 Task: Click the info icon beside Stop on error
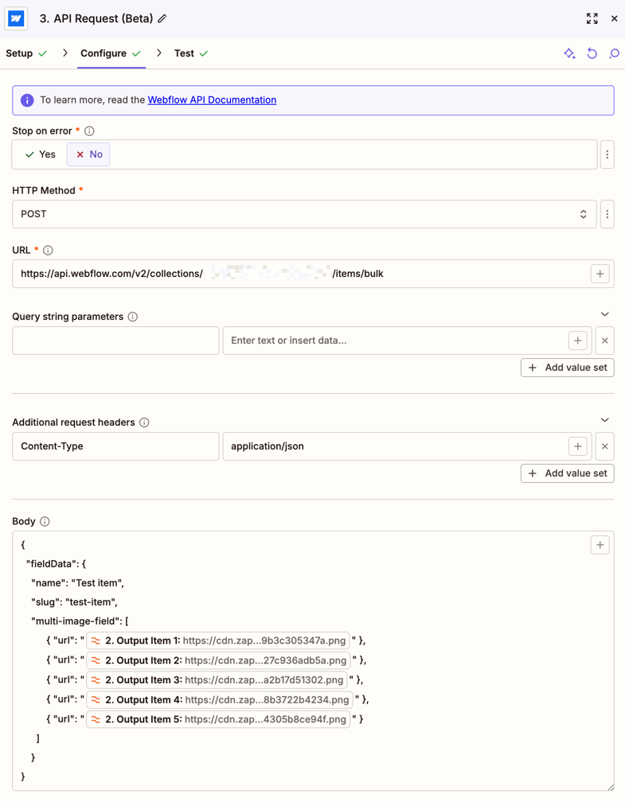point(89,130)
